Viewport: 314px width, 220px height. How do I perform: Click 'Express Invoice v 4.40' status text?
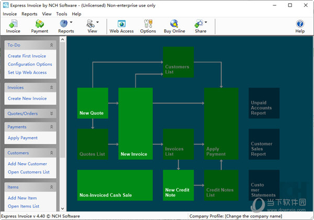(40, 216)
